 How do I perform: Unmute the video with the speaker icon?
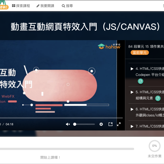click(x=68, y=124)
